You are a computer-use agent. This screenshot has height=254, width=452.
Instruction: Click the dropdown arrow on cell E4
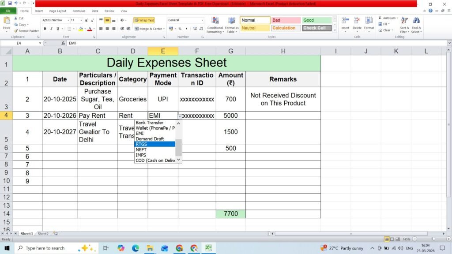pos(180,116)
